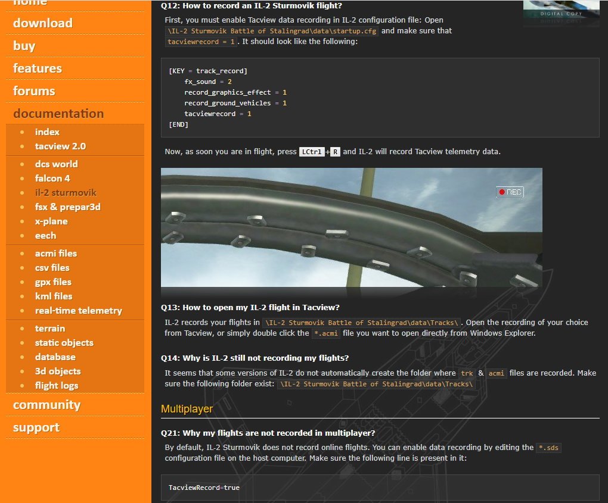
Task: Open the features section
Action: pos(37,68)
